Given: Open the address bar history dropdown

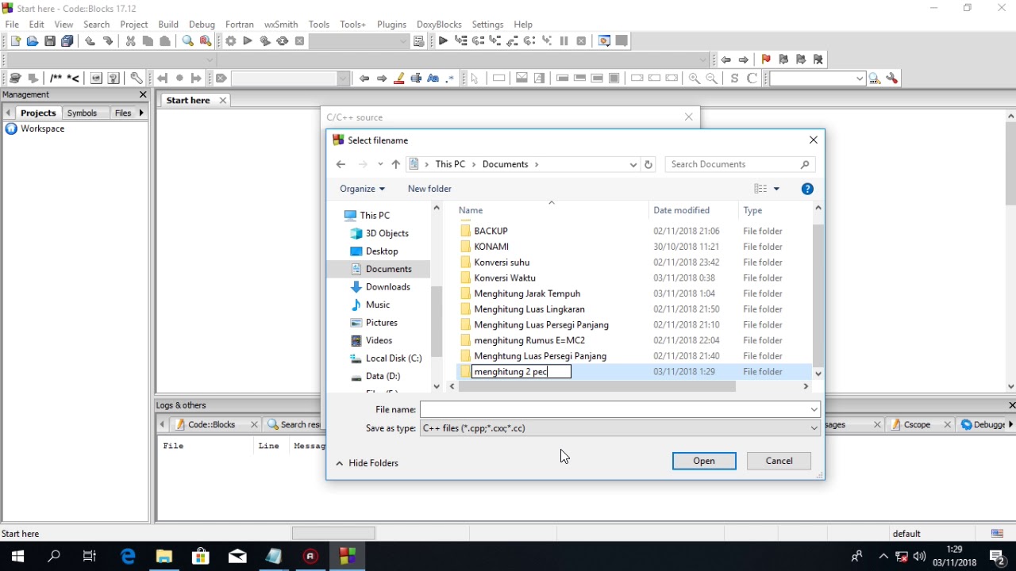Looking at the screenshot, I should [633, 164].
